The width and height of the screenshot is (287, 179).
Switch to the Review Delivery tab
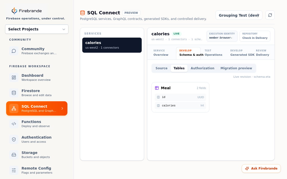[x=262, y=53]
